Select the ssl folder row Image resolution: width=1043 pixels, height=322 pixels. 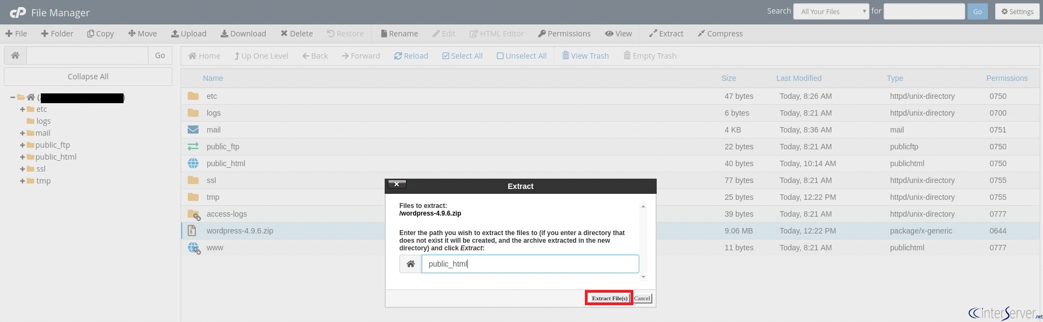tap(610, 180)
